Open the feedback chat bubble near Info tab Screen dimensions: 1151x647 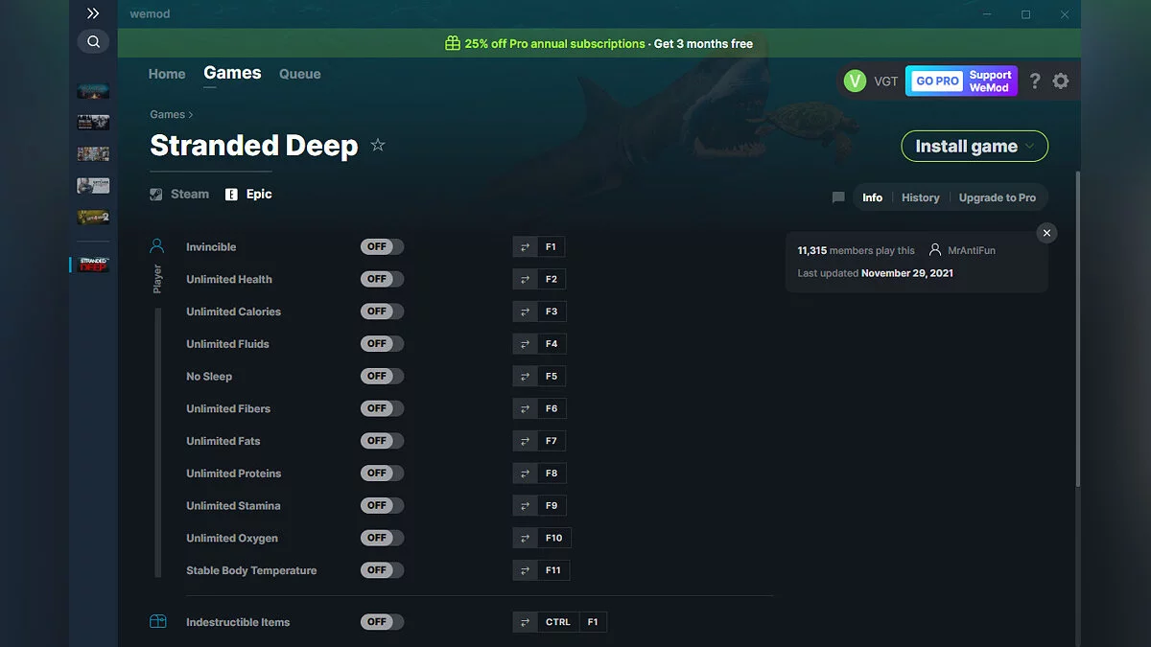point(837,197)
